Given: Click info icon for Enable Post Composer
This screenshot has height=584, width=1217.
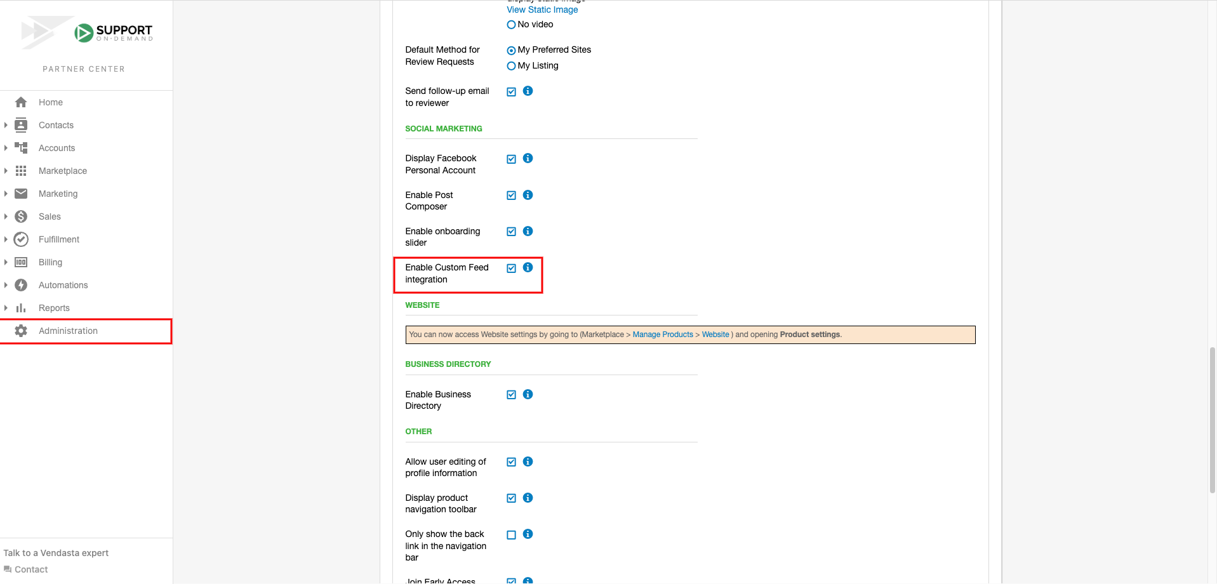Looking at the screenshot, I should pyautogui.click(x=528, y=196).
